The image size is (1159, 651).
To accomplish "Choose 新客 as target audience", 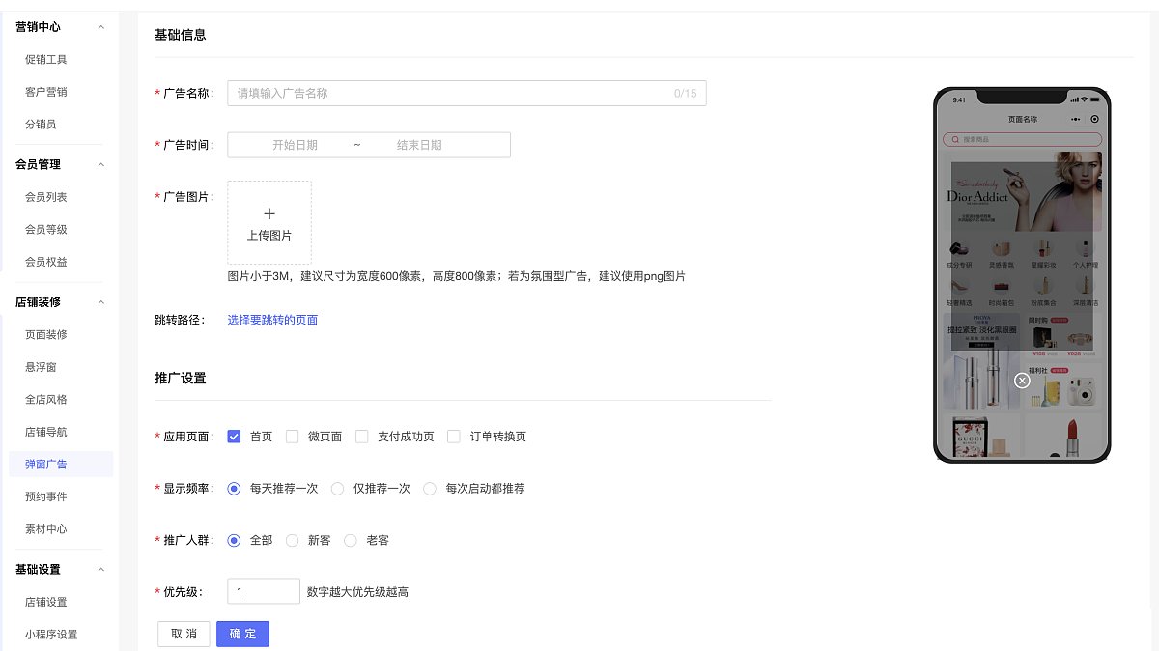I will click(292, 540).
